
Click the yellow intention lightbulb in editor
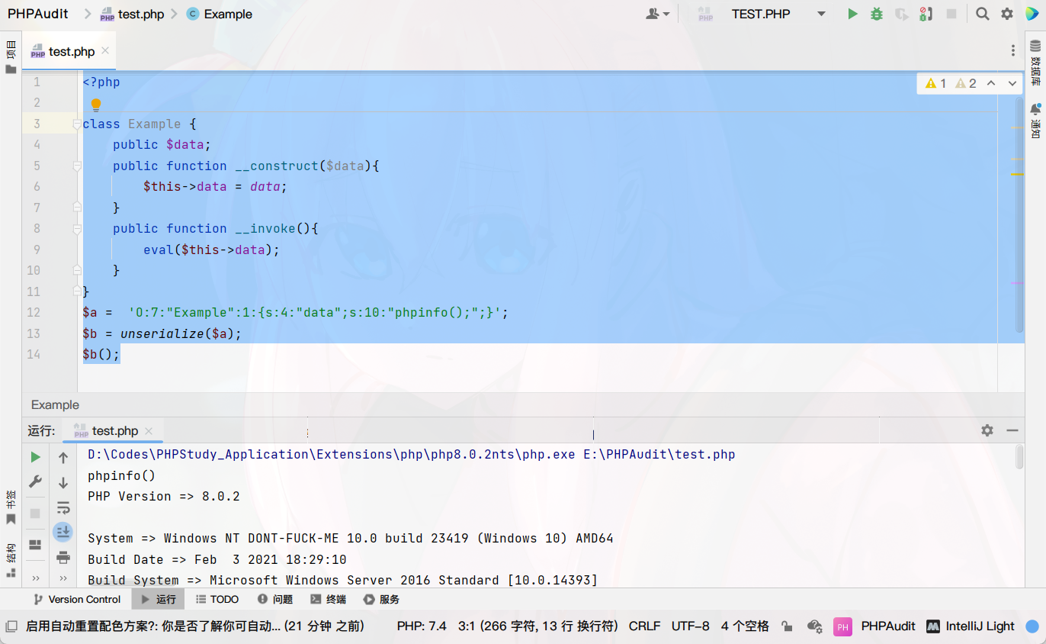pyautogui.click(x=96, y=105)
